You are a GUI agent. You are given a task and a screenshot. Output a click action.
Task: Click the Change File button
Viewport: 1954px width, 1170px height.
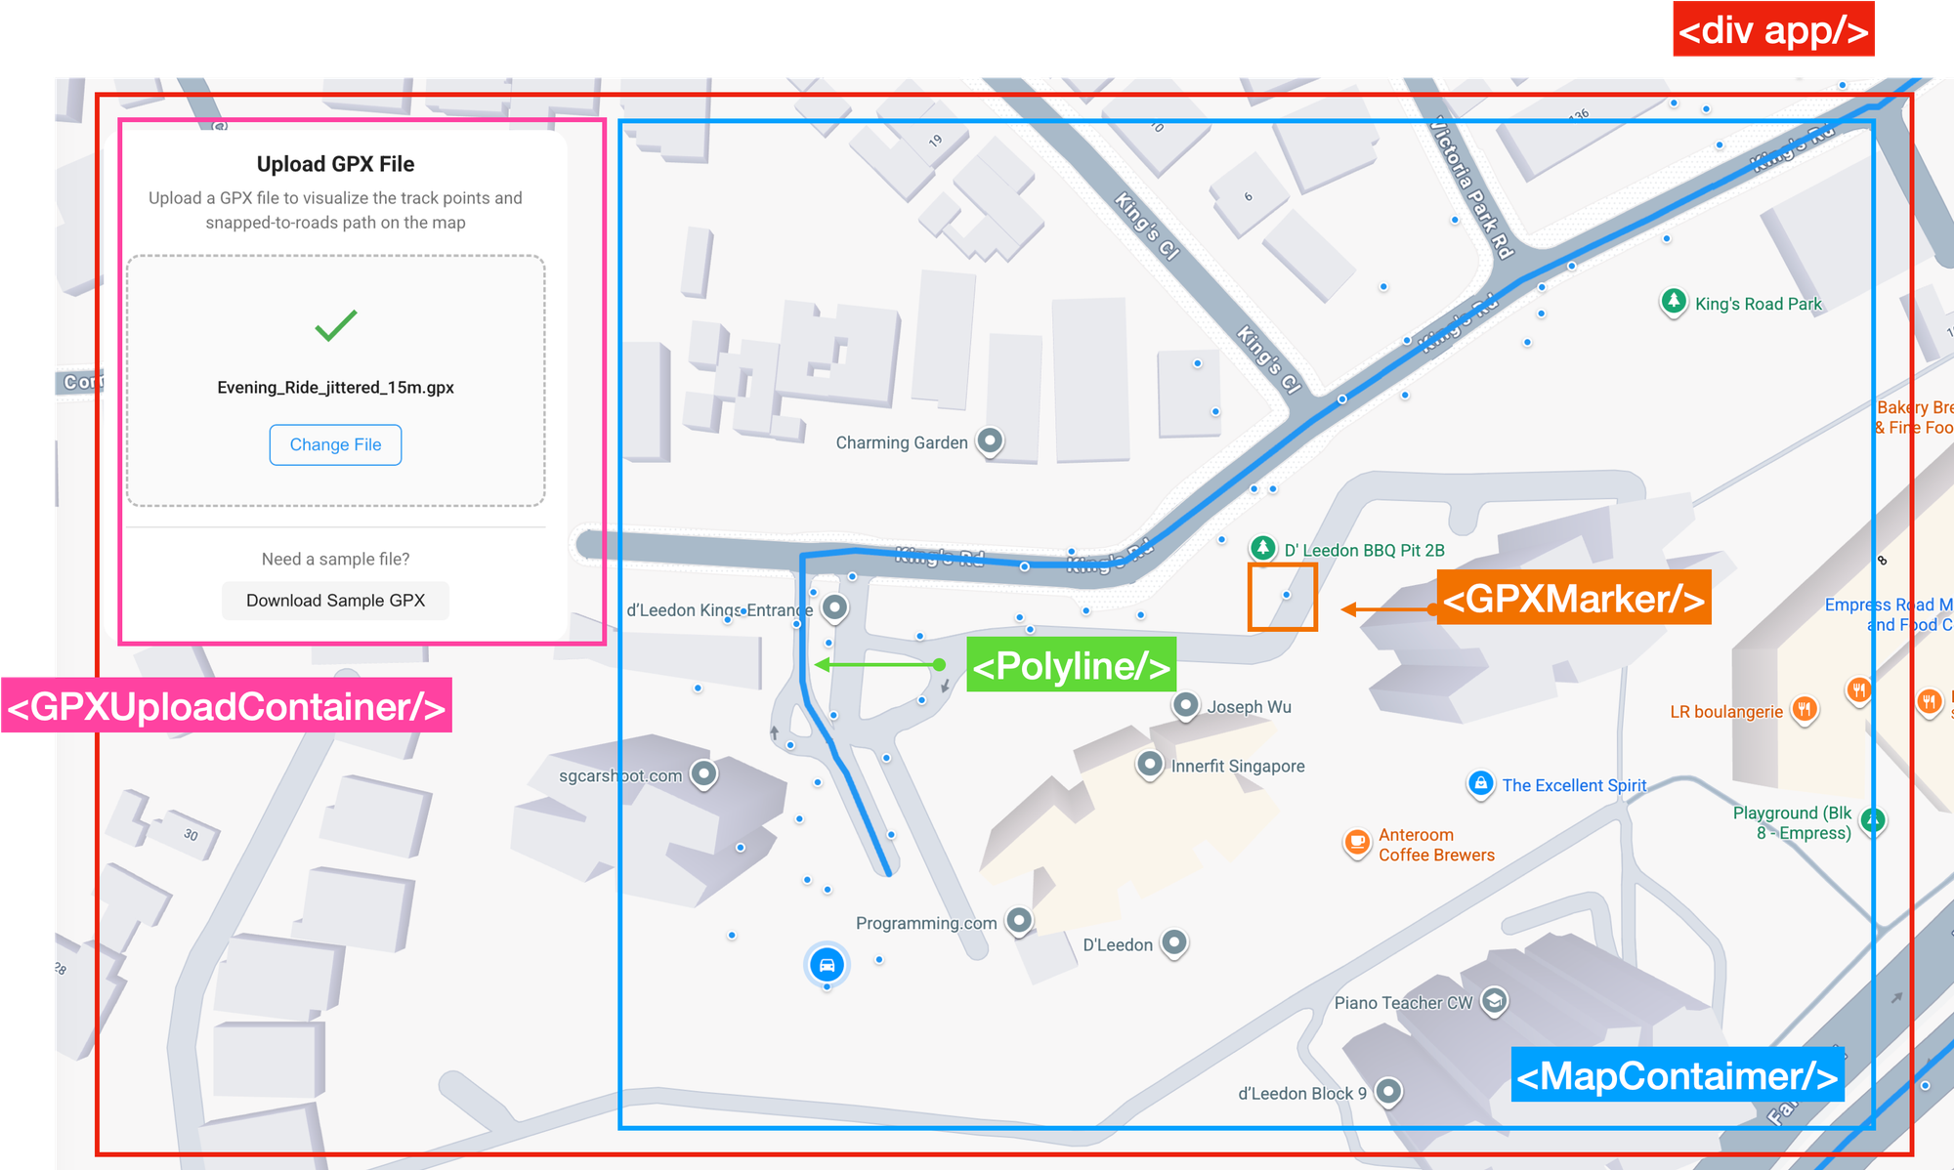335,444
